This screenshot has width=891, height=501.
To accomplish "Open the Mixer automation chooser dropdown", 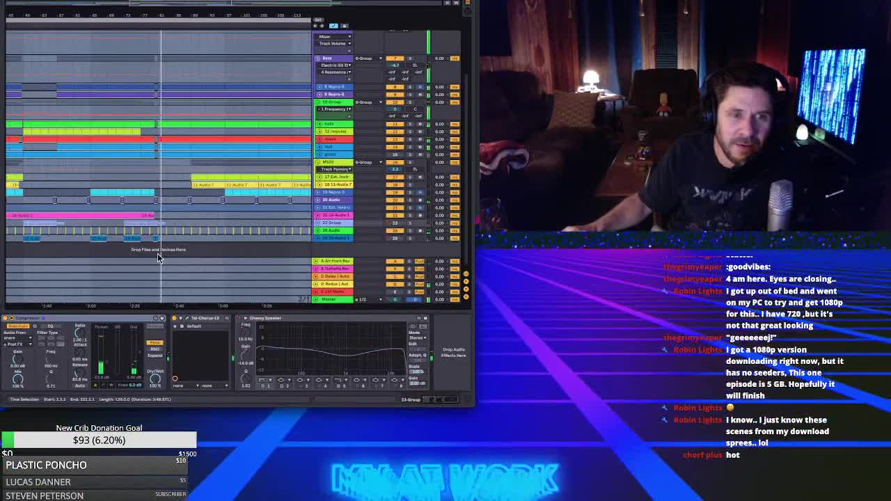I will (335, 36).
